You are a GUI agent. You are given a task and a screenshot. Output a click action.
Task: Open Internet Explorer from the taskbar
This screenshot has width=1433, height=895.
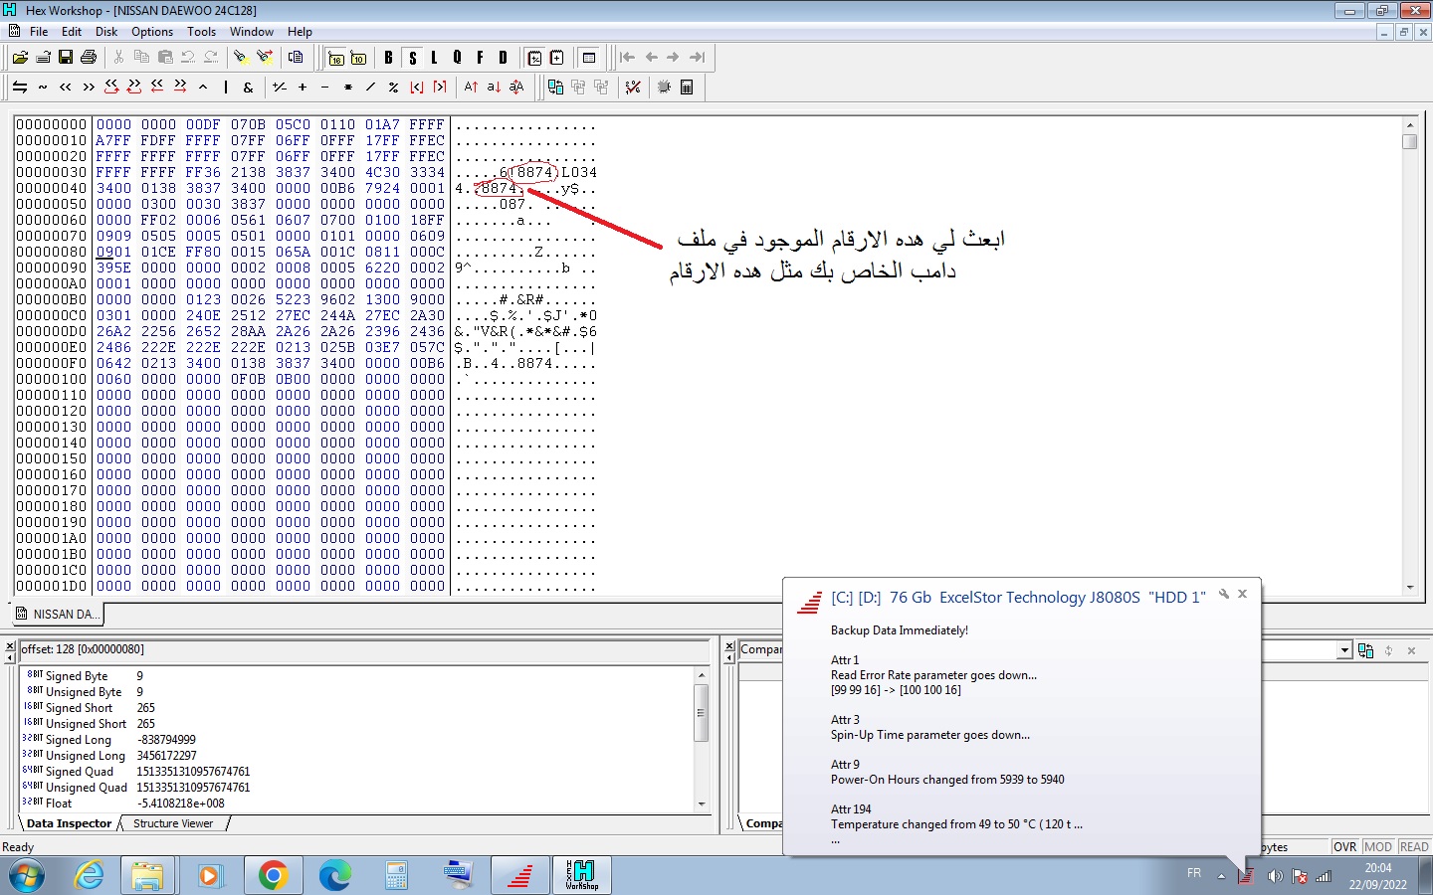[x=88, y=875]
